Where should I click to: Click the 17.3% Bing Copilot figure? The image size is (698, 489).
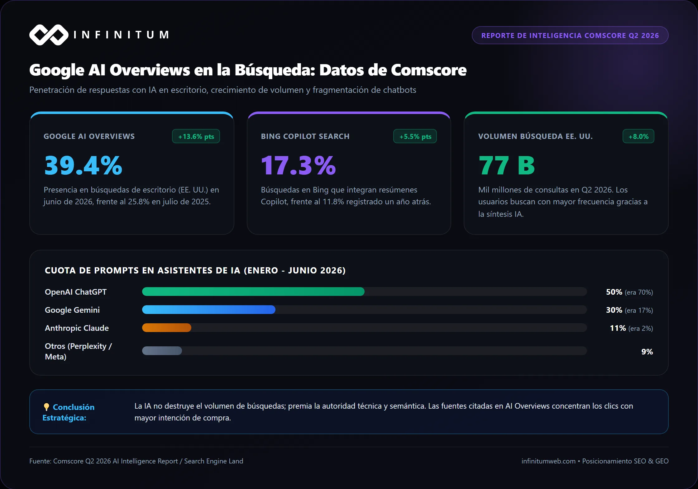pos(298,165)
